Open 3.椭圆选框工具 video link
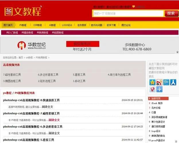 tap(12, 81)
